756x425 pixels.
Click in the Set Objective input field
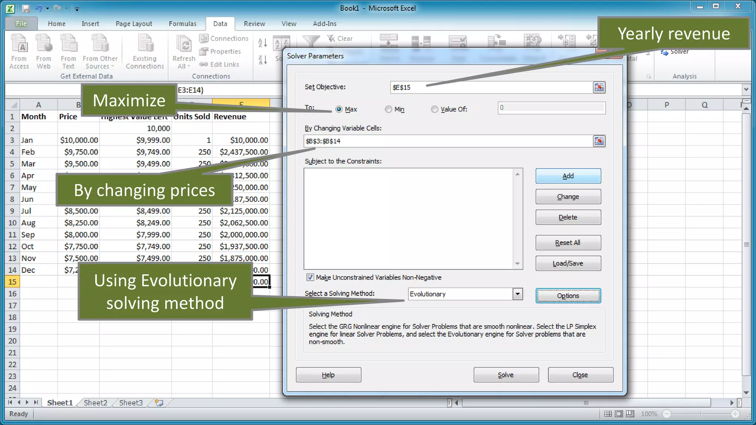coord(491,87)
